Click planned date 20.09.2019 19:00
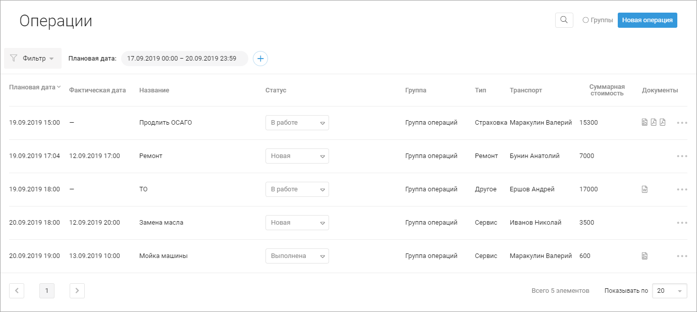This screenshot has width=697, height=312. (34, 256)
